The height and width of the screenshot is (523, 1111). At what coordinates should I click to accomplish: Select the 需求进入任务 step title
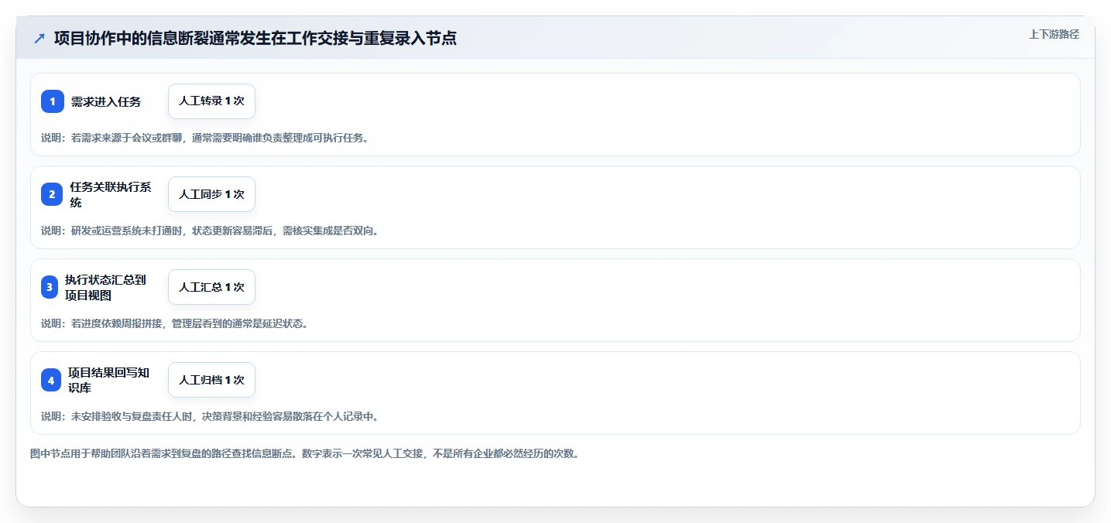coord(106,101)
